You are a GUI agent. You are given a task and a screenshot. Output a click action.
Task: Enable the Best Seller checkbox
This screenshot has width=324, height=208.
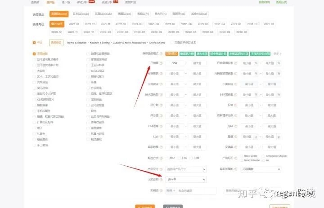pyautogui.click(x=241, y=156)
